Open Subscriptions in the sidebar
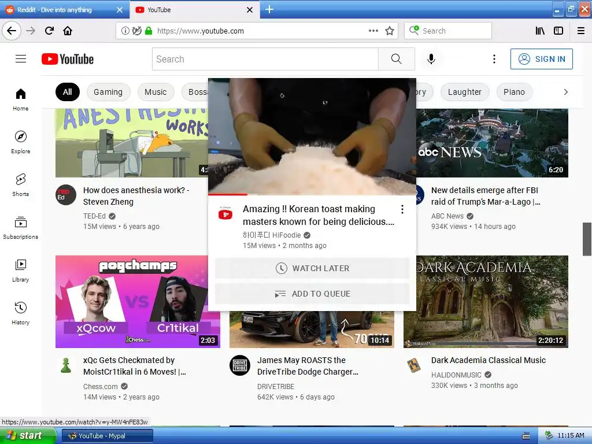Image resolution: width=592 pixels, height=444 pixels. click(x=21, y=228)
